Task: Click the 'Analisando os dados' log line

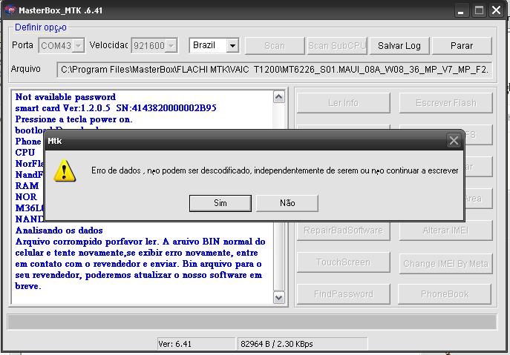Action: [59, 230]
